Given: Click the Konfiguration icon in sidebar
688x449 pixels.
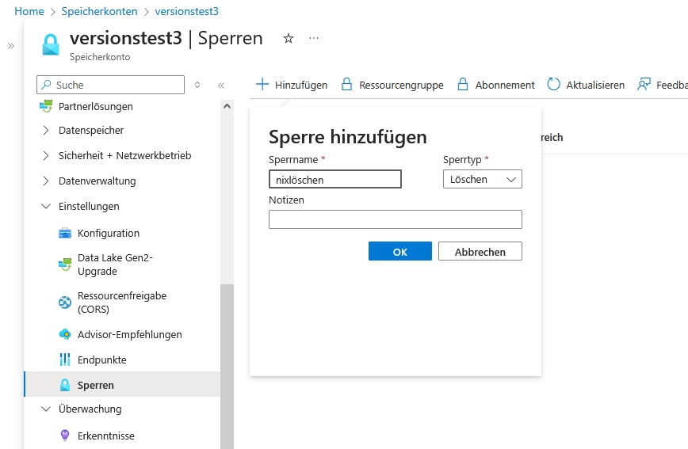Looking at the screenshot, I should (x=65, y=233).
